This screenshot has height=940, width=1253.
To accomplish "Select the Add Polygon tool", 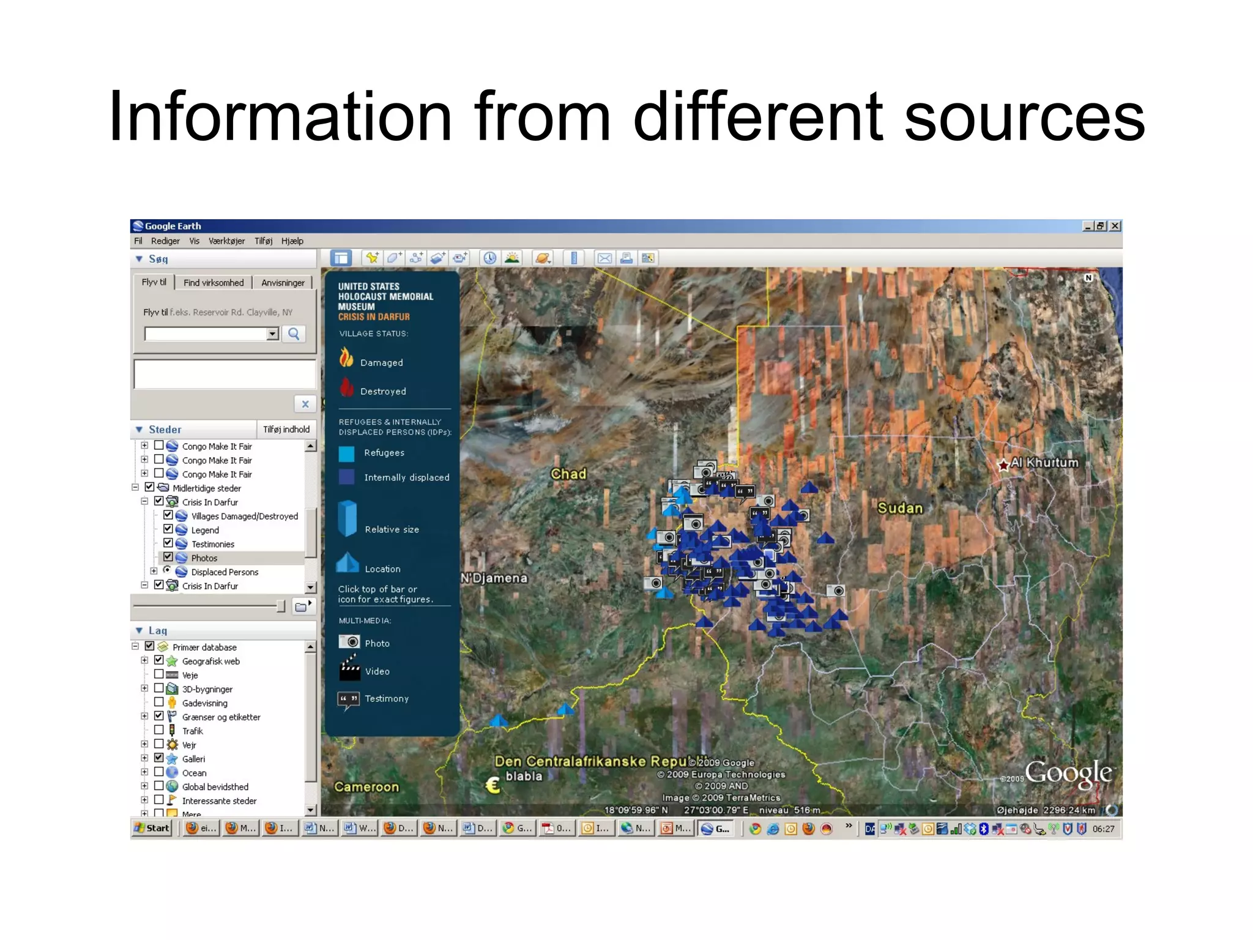I will 394,258.
